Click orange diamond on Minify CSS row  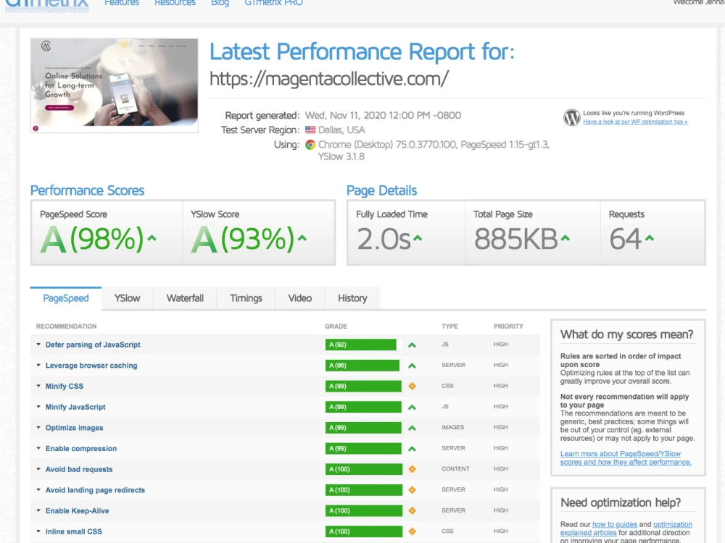click(412, 386)
